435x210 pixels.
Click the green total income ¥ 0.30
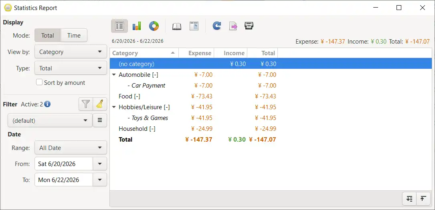[237, 140]
